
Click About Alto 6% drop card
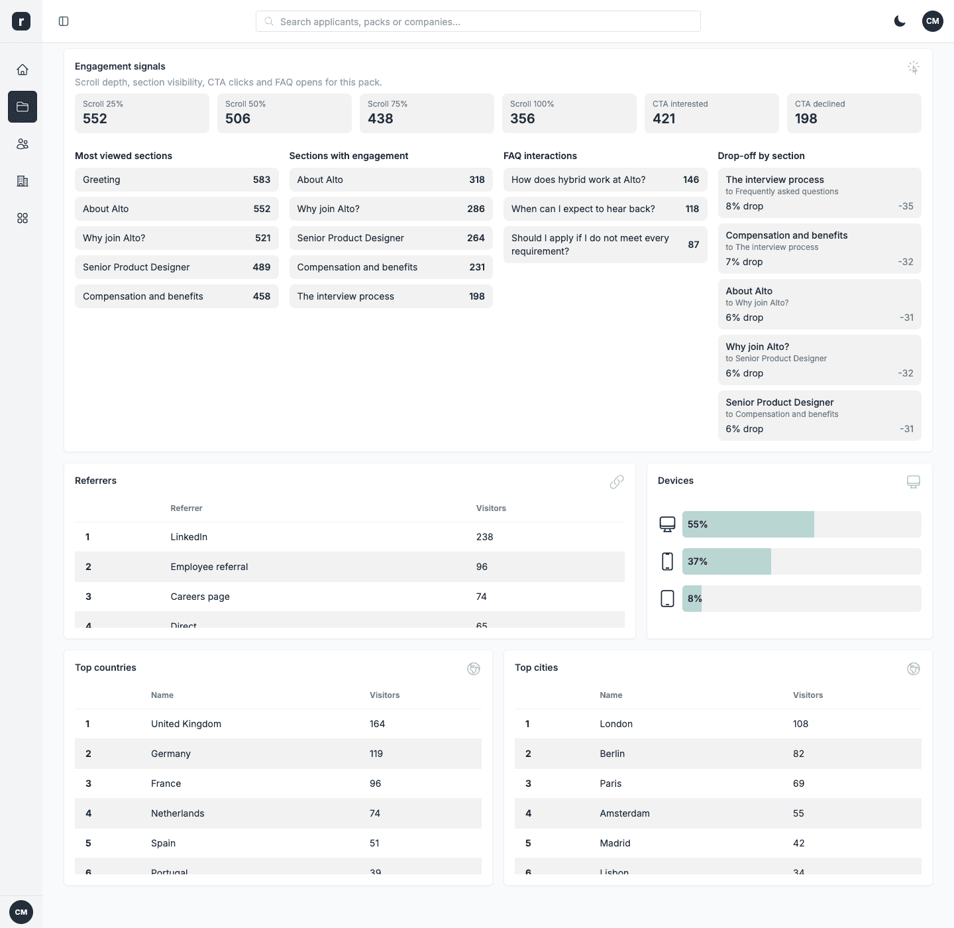(820, 304)
